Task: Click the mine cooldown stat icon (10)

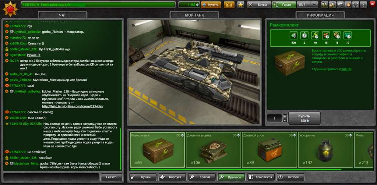Action: tap(348, 36)
